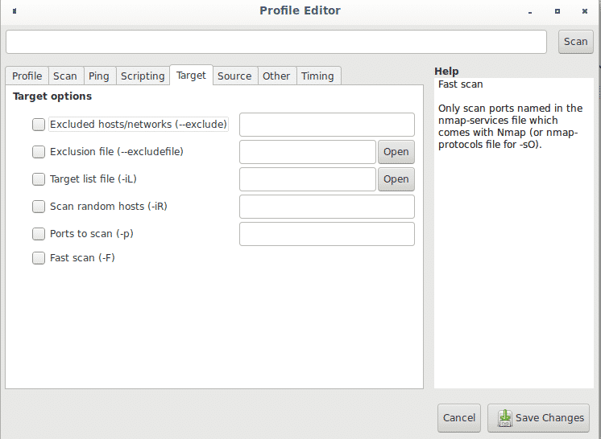Go to the Source tab
601x439 pixels.
tap(234, 76)
